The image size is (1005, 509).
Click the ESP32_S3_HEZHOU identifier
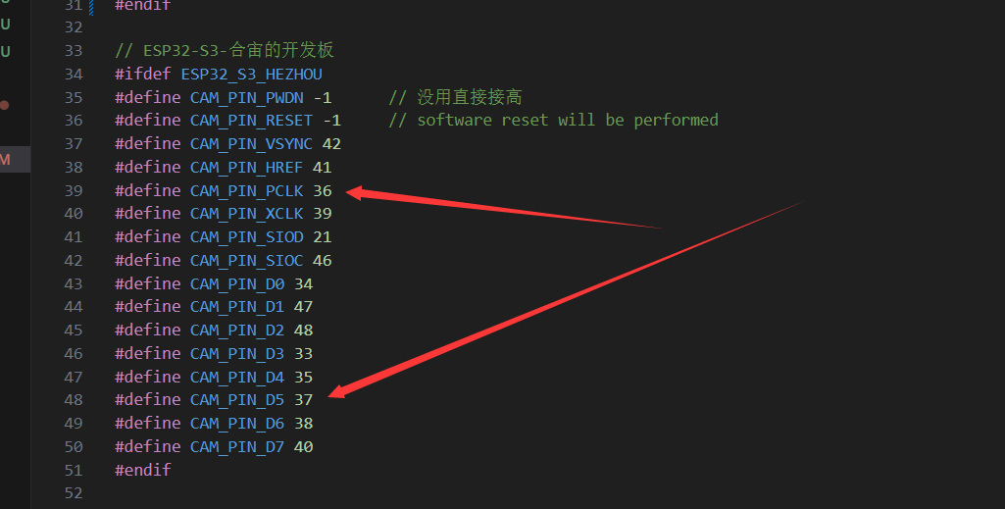[252, 74]
